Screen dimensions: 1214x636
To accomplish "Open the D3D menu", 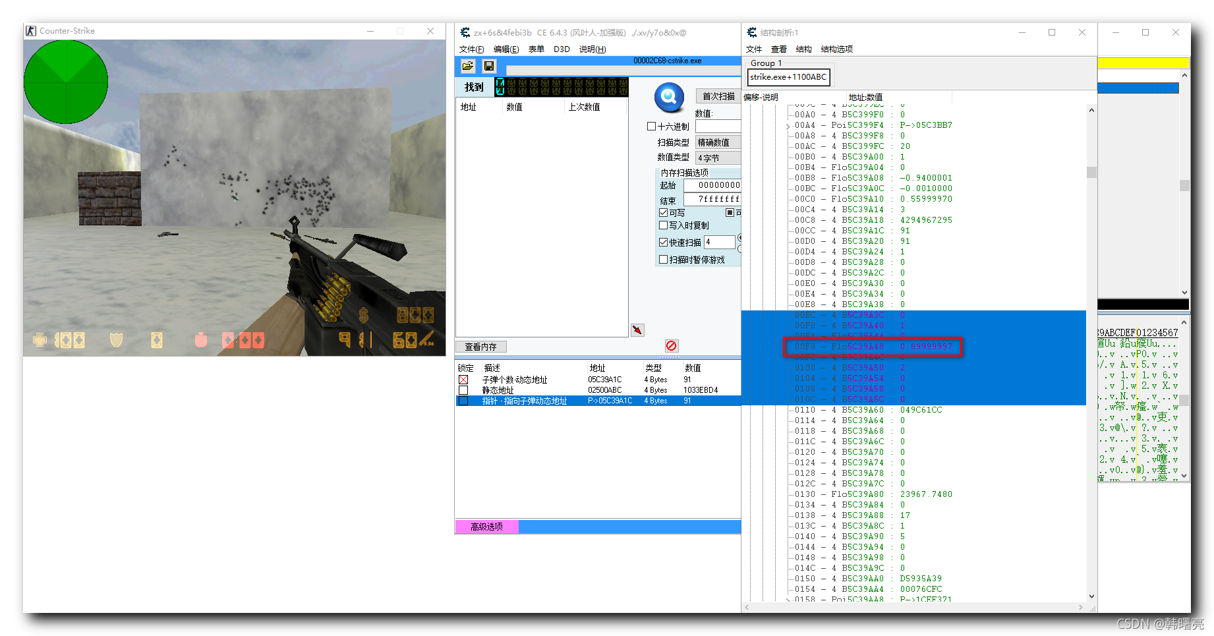I will 562,49.
